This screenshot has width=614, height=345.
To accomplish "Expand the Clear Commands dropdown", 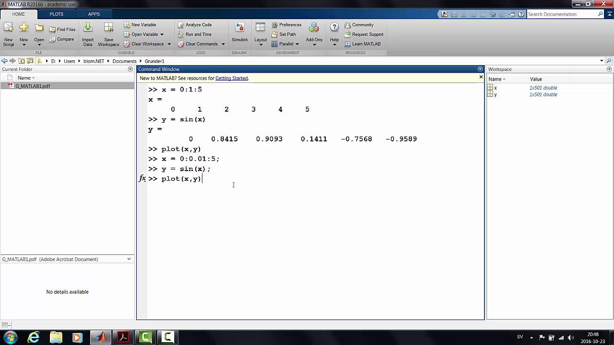I will click(x=223, y=44).
